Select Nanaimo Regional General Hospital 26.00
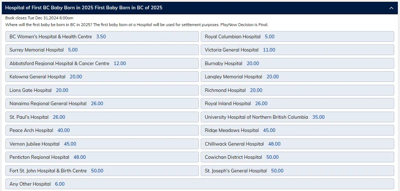 coord(102,103)
